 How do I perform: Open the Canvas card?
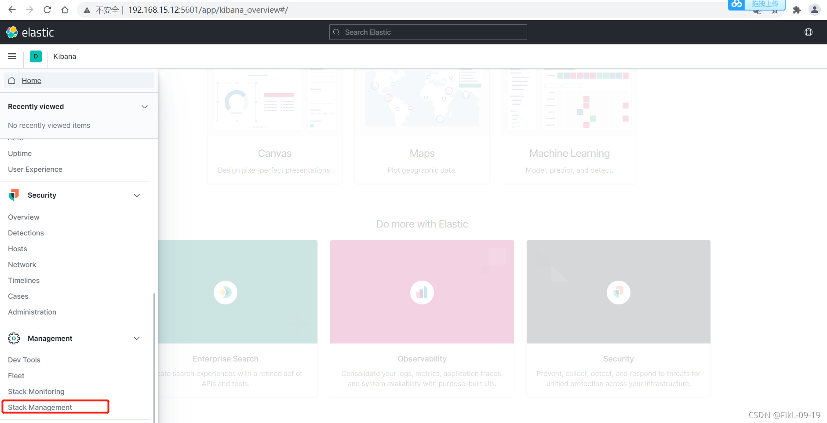[x=275, y=127]
